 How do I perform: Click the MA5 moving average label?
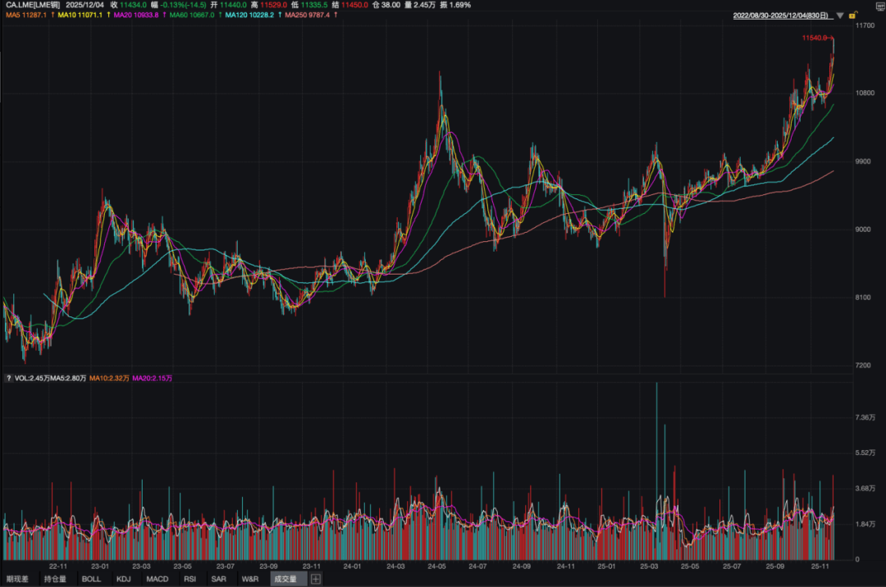click(24, 15)
